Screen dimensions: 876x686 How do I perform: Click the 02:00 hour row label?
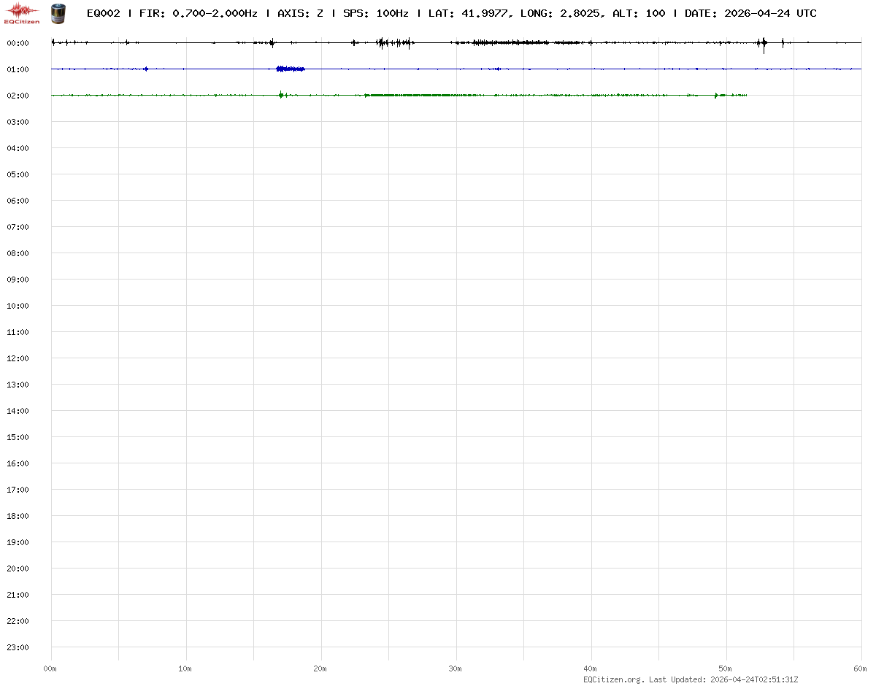pyautogui.click(x=18, y=96)
